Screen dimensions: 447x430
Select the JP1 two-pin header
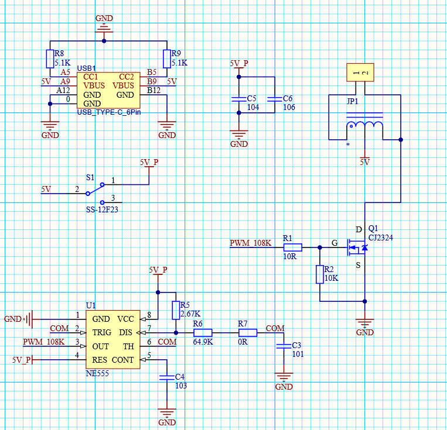click(x=360, y=72)
